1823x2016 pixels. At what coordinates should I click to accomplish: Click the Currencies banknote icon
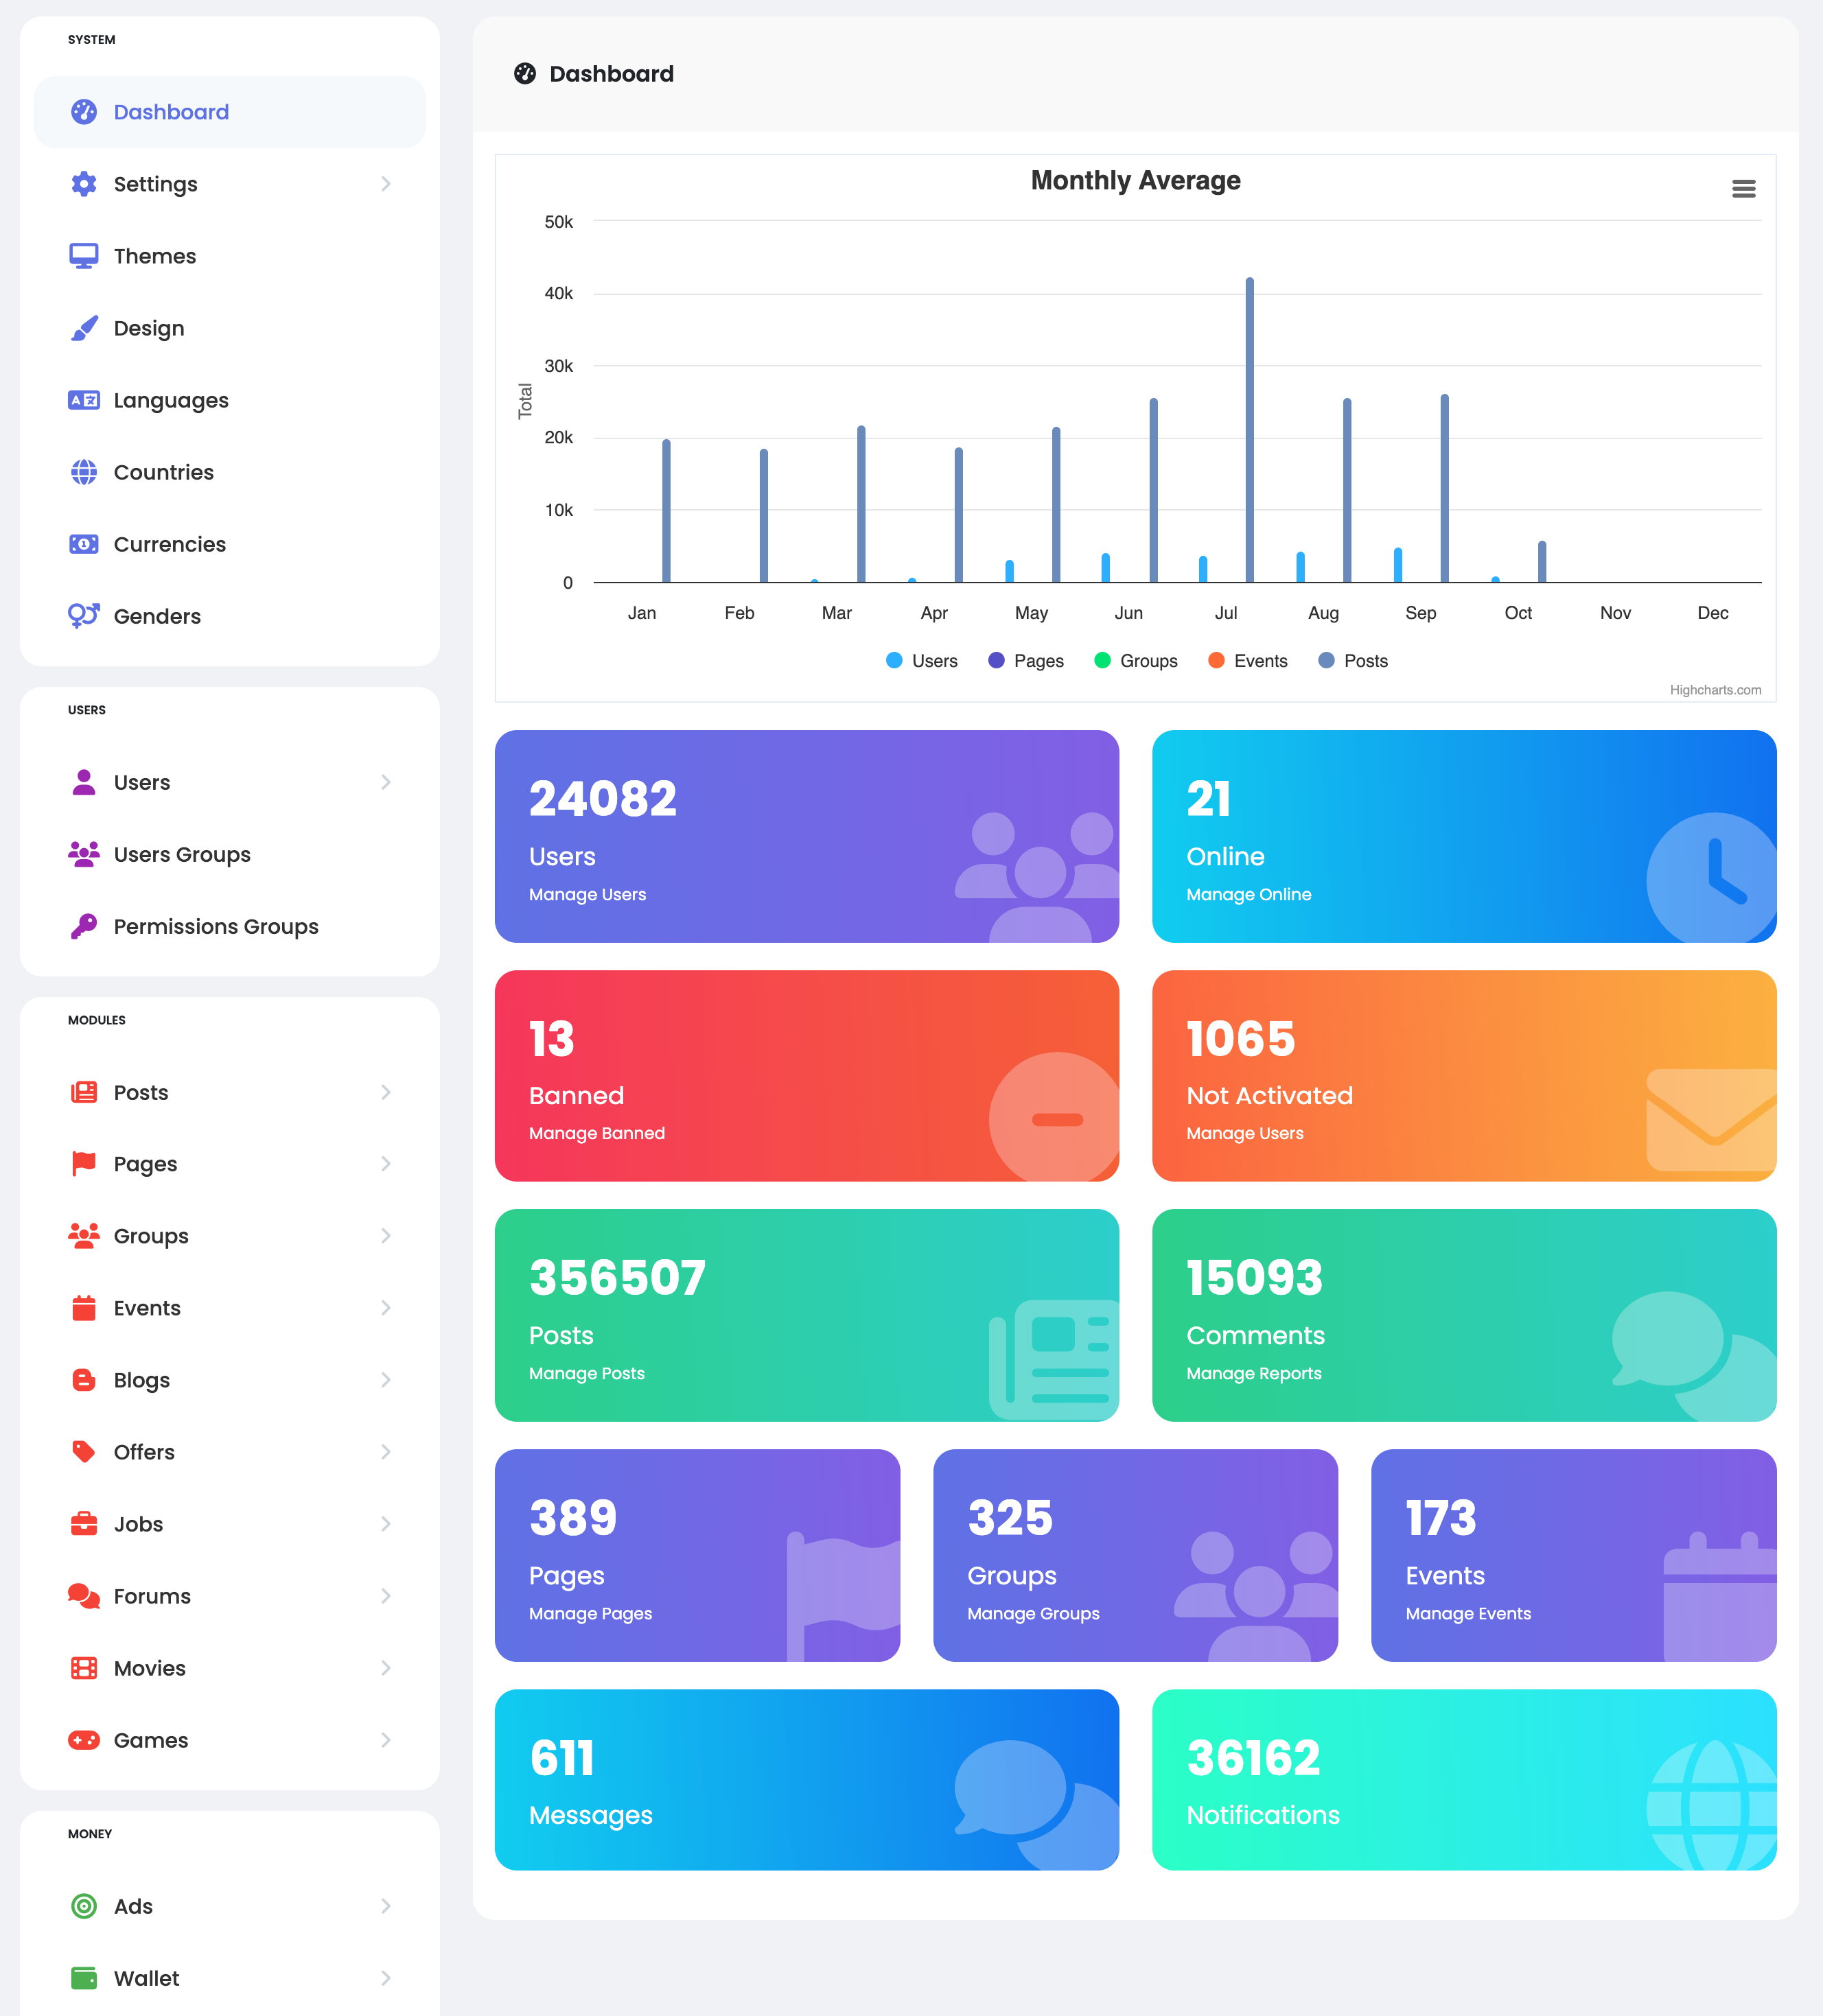[x=84, y=544]
